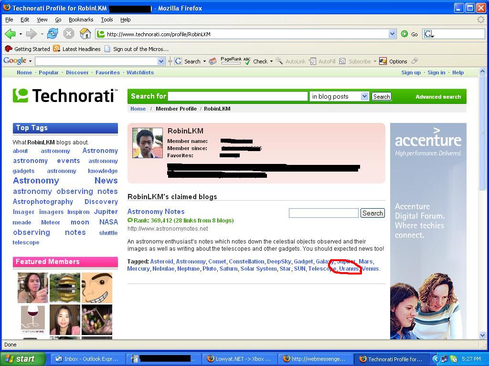This screenshot has width=489, height=366.
Task: Click the PageRank indicator
Action: pos(231,61)
